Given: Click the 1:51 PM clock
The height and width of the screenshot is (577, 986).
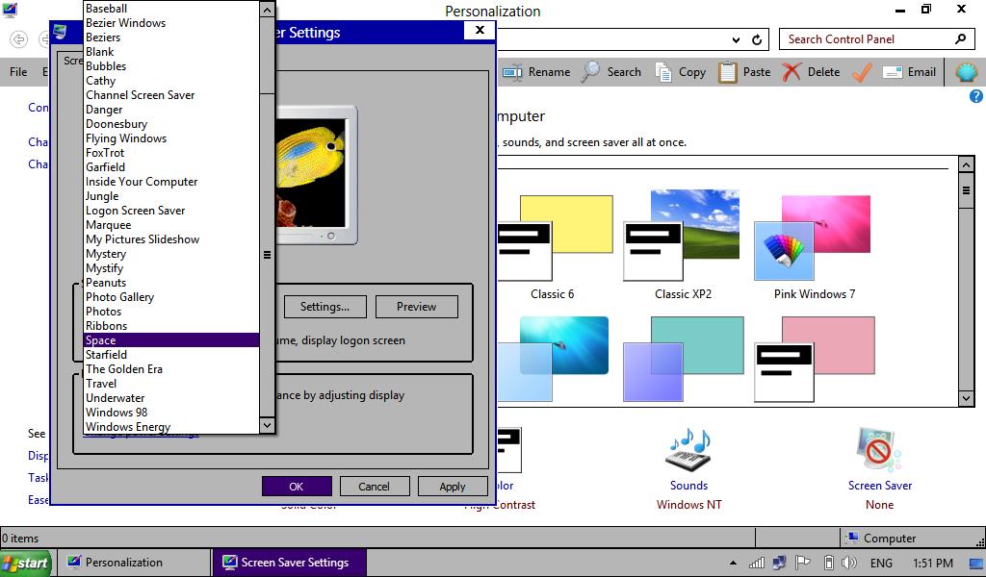Looking at the screenshot, I should (932, 563).
